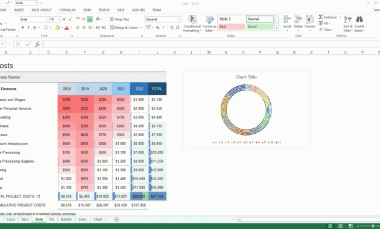Click Redo arrow in quick access toolbar
This screenshot has width=380, height=229.
point(7,3)
